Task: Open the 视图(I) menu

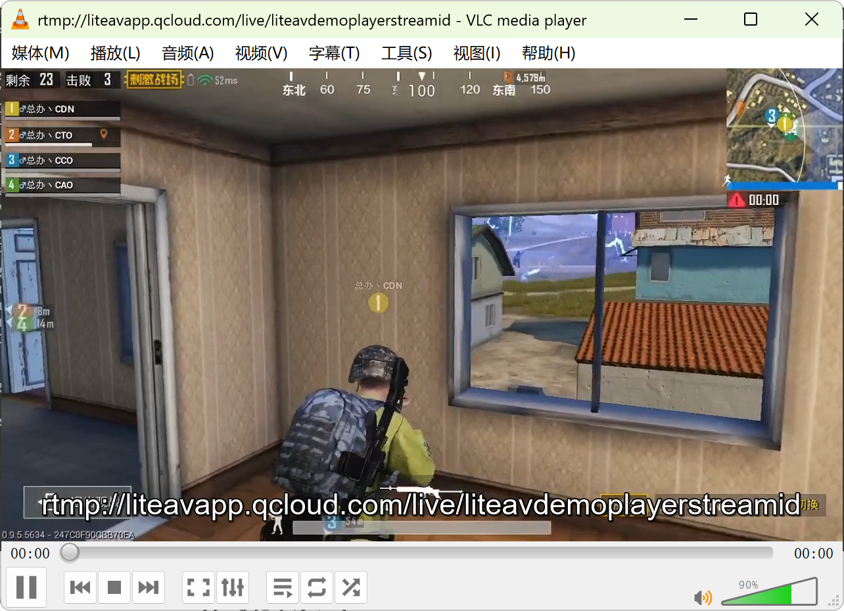Action: (477, 54)
